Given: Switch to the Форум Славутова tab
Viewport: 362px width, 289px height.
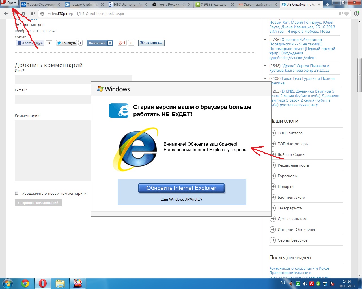Looking at the screenshot, I should tap(41, 5).
